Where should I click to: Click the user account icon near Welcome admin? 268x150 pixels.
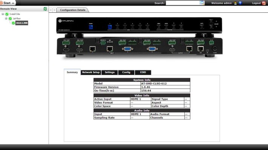tap(235, 3)
